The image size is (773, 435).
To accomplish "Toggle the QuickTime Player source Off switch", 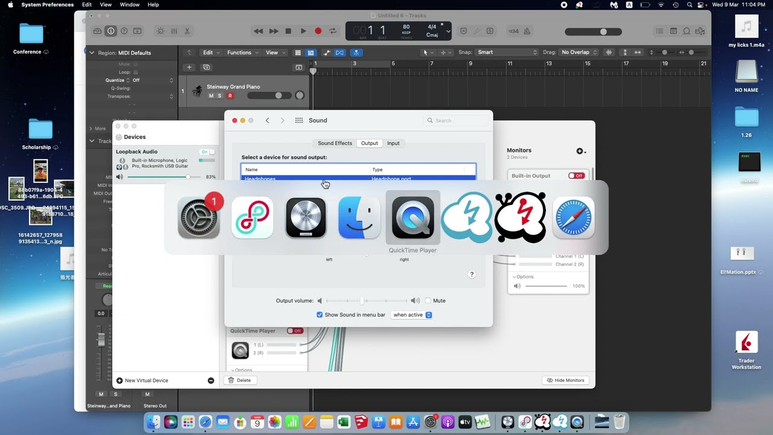I will [x=295, y=331].
